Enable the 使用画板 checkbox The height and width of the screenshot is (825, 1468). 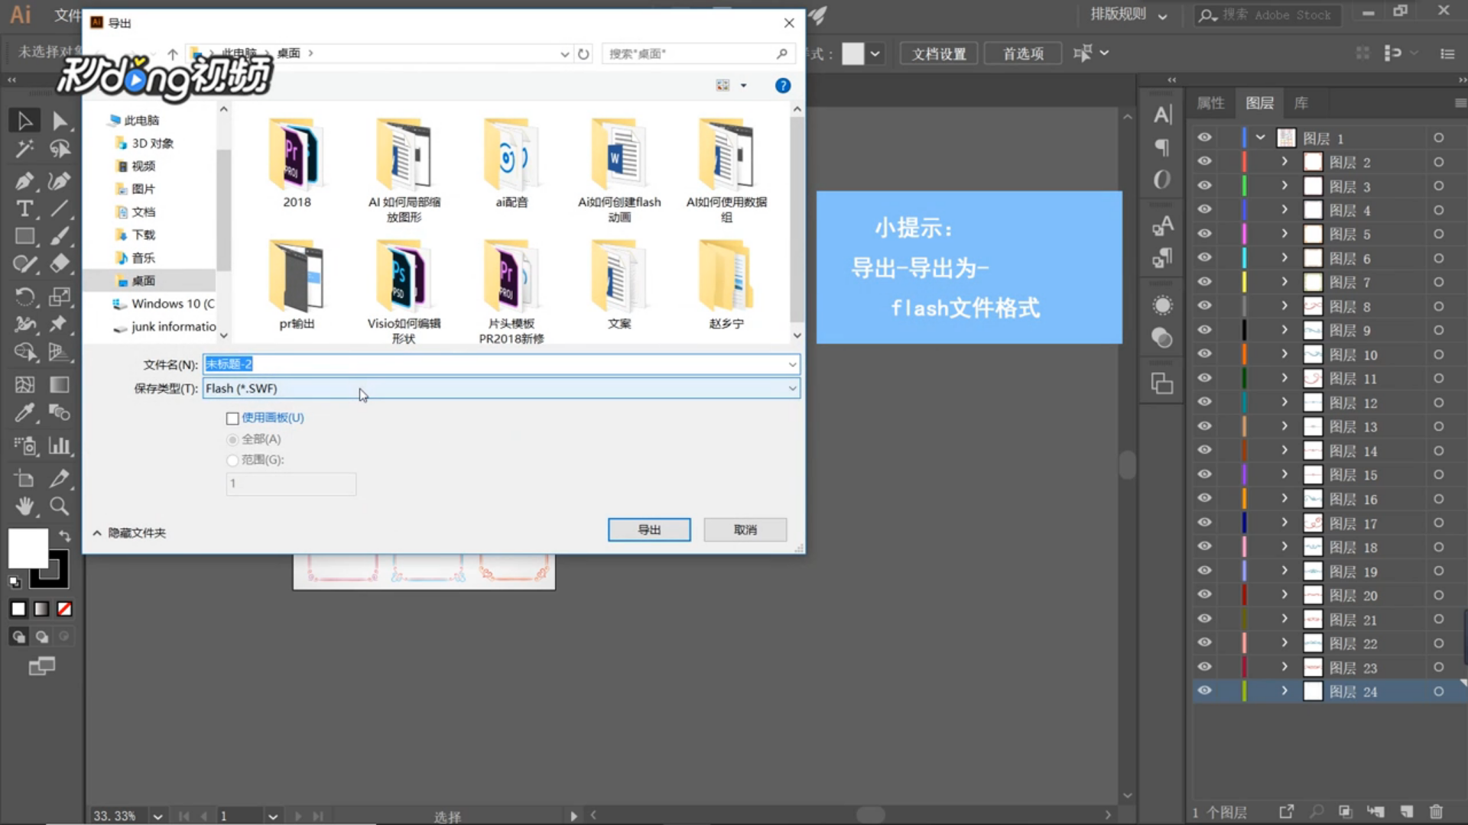tap(232, 418)
